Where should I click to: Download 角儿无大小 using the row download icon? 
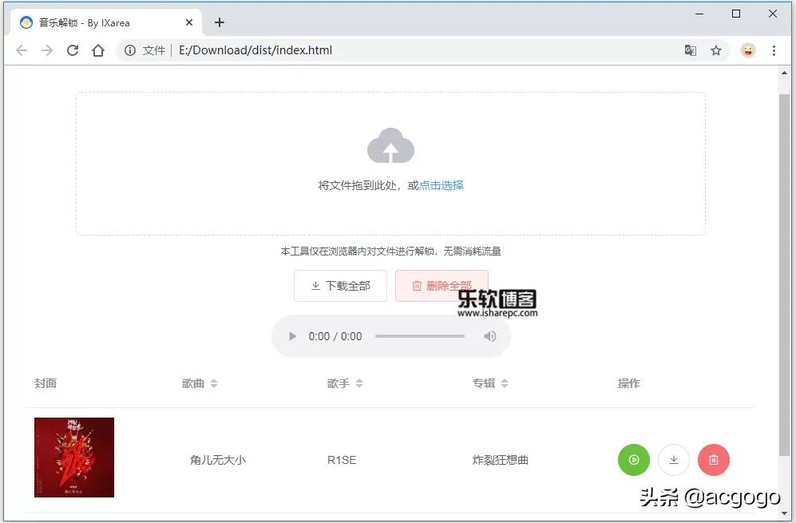(673, 460)
